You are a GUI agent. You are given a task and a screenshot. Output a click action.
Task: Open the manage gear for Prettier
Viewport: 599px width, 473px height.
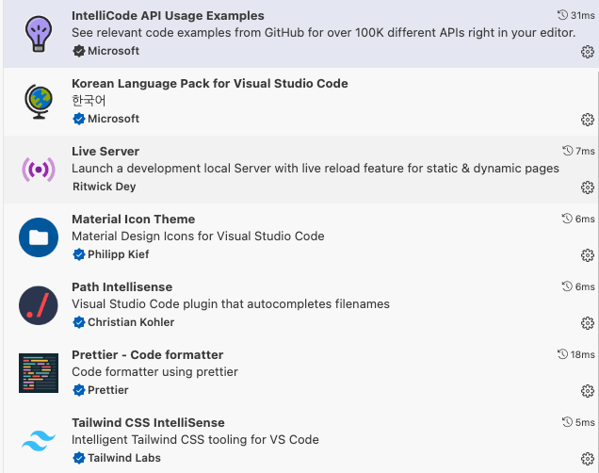point(588,391)
